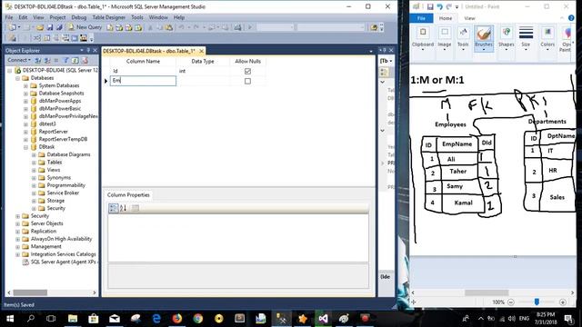Adjust the Paint zoom slider
The width and height of the screenshot is (582, 327).
tap(537, 302)
